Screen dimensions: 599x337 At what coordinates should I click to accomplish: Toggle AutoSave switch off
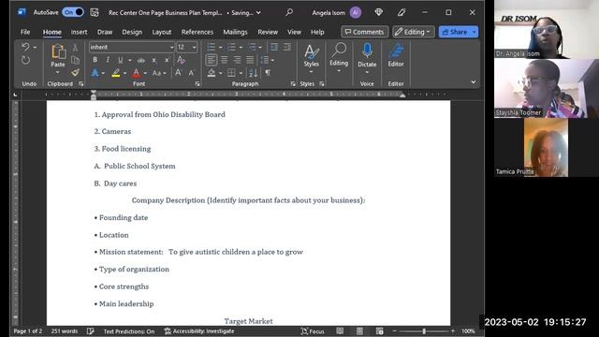tap(73, 12)
